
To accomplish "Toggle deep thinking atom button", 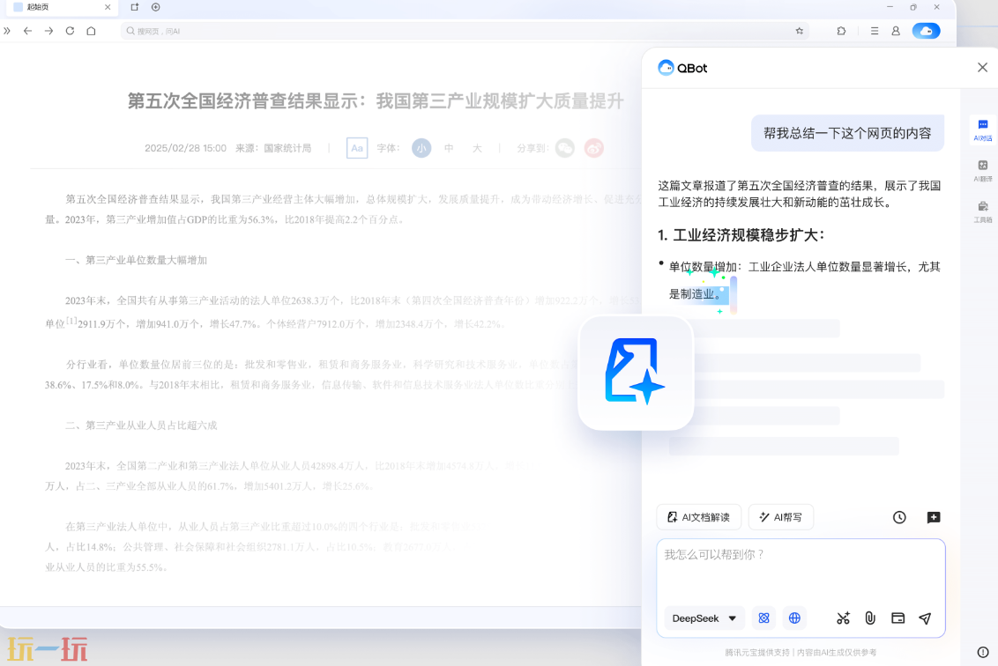I will tap(764, 618).
